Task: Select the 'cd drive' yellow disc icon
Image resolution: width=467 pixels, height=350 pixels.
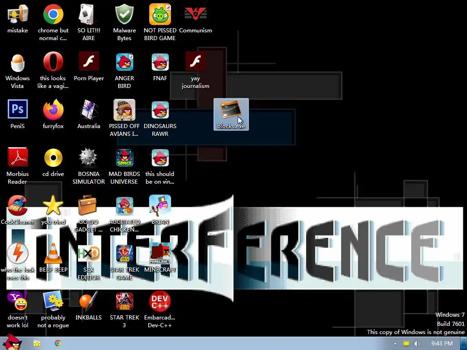Action: (x=53, y=158)
